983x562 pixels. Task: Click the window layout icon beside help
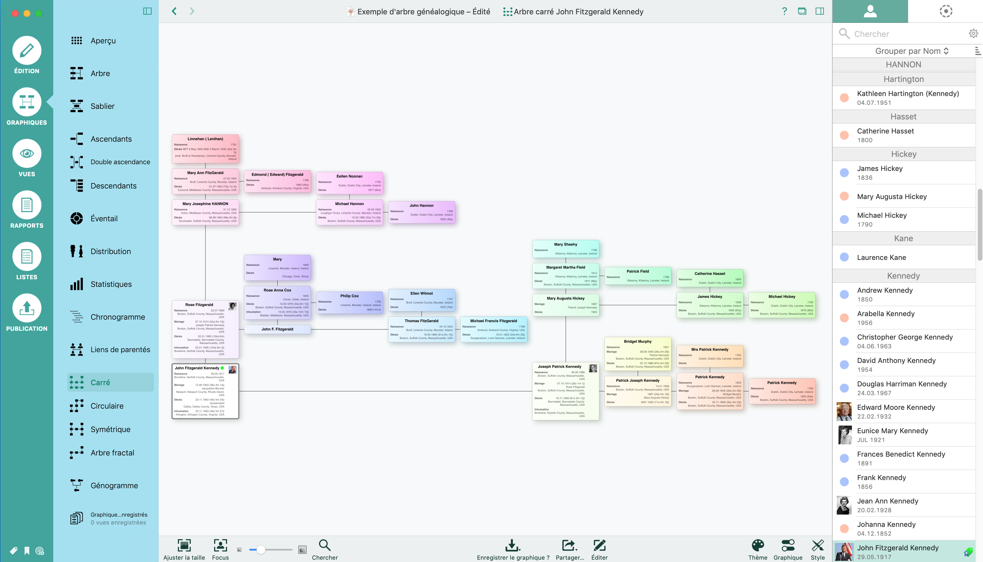click(802, 11)
